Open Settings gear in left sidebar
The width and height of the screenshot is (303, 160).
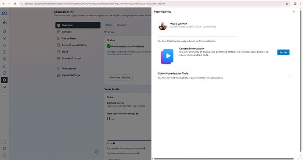(4, 149)
